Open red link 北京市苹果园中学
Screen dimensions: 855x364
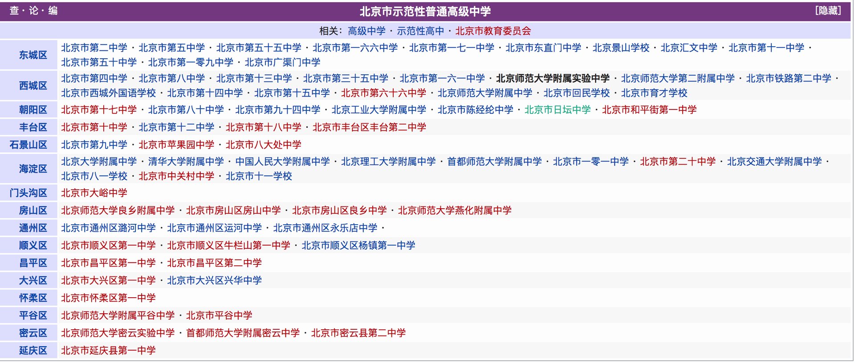176,145
